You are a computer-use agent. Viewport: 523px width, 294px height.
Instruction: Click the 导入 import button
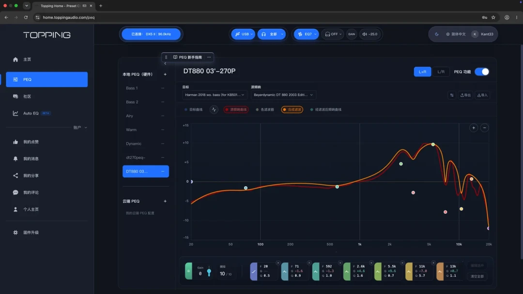click(482, 95)
